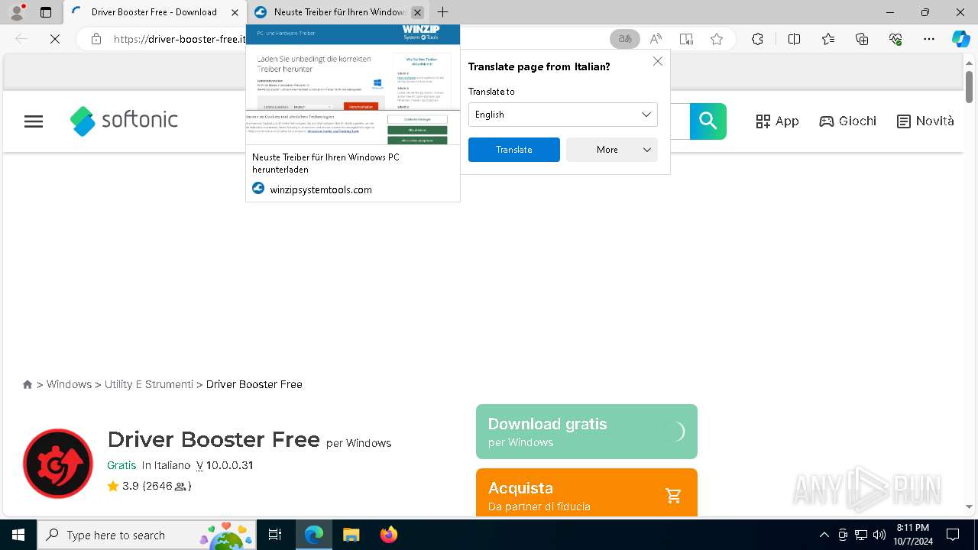978x550 pixels.
Task: Close the Driver Booster Free tab
Action: [235, 12]
